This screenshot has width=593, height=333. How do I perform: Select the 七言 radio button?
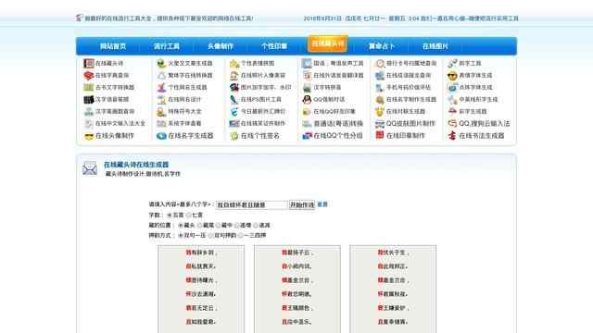188,216
